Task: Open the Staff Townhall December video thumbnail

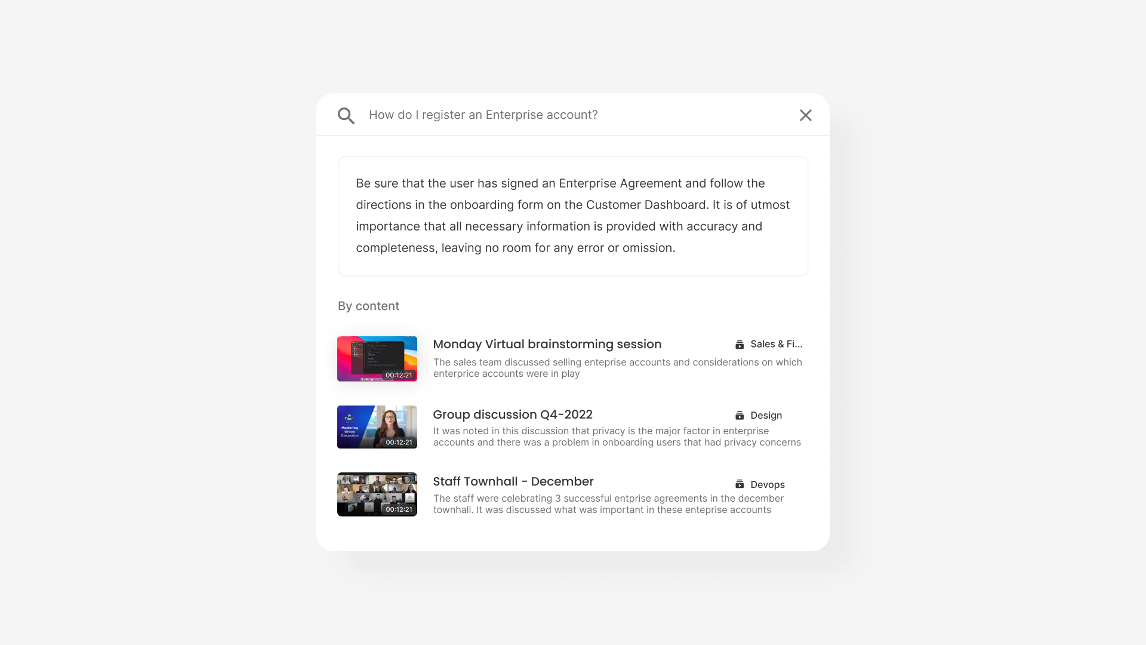Action: (377, 494)
